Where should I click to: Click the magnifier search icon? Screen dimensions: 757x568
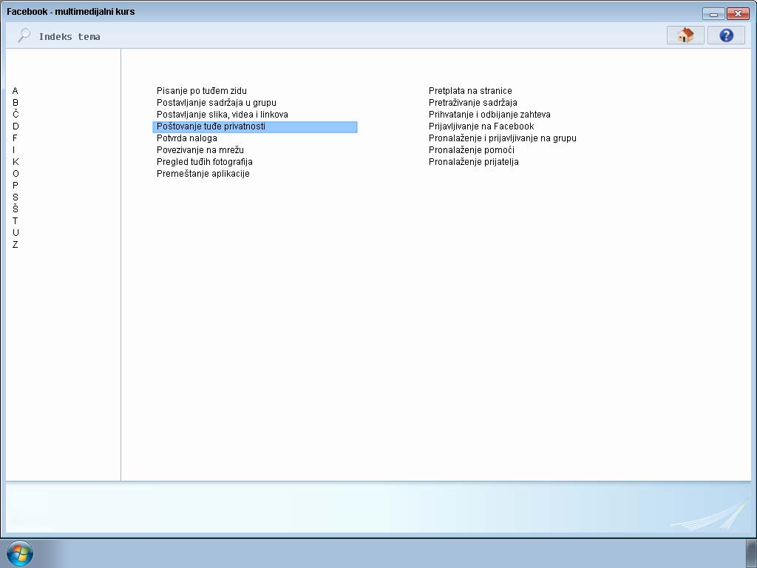tap(24, 35)
